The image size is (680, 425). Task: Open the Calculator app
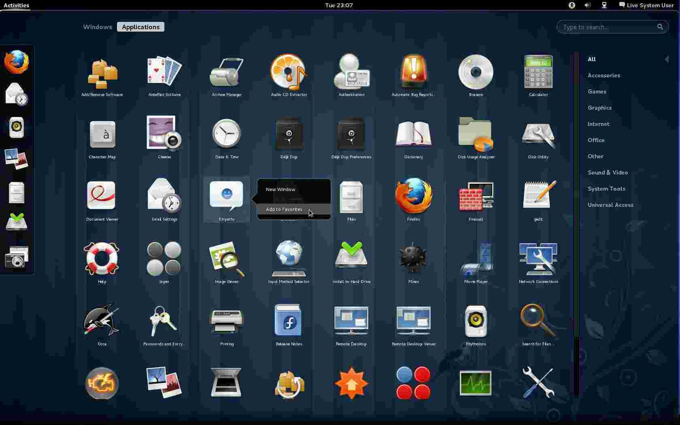click(x=538, y=72)
